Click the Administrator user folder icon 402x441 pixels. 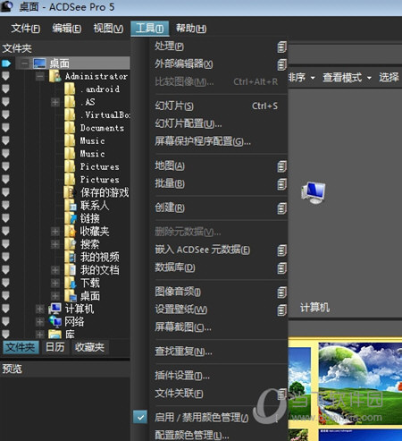click(55, 76)
